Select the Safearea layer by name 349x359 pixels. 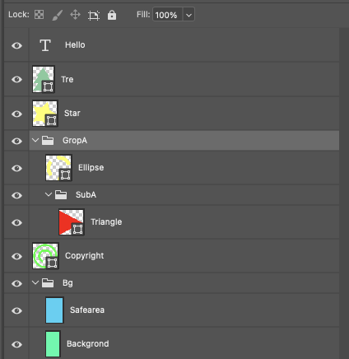click(87, 310)
